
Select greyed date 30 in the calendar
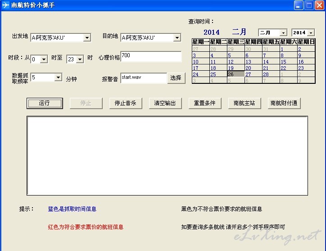point(253,49)
